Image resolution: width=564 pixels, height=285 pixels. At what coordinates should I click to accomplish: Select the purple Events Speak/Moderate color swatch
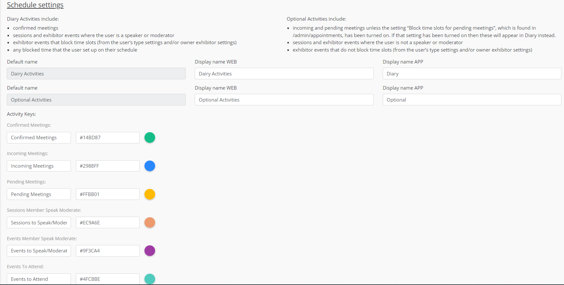(150, 251)
